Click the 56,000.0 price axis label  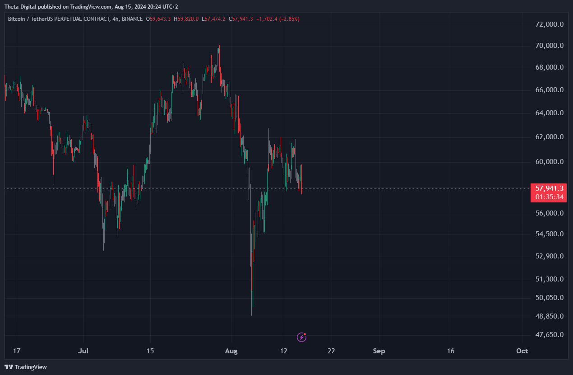[549, 213]
